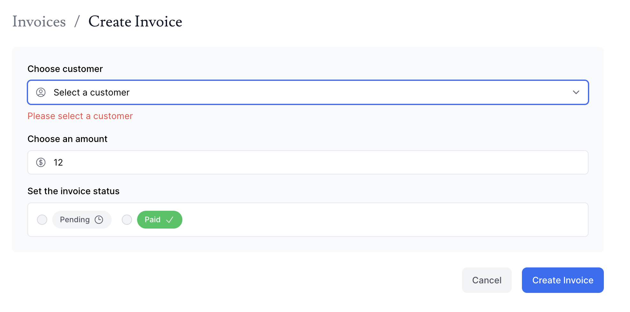
Task: Click the chevron arrow on customer dropdown
Action: click(x=576, y=92)
